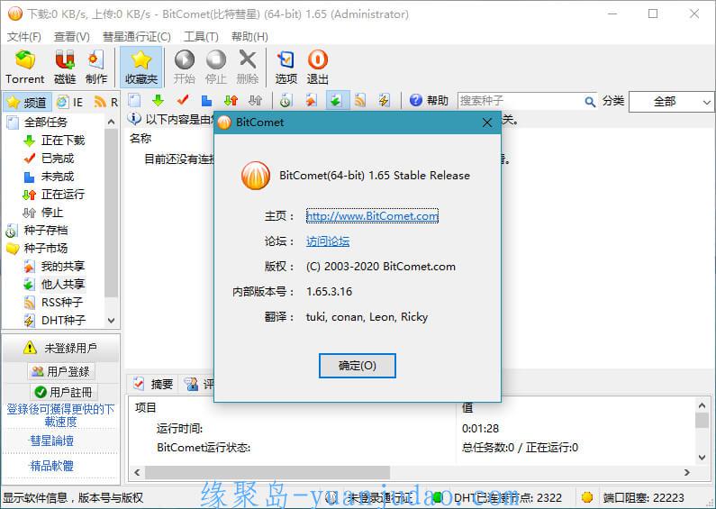716x509 pixels.
Task: Click the blue unfinished filter icon
Action: (x=207, y=100)
